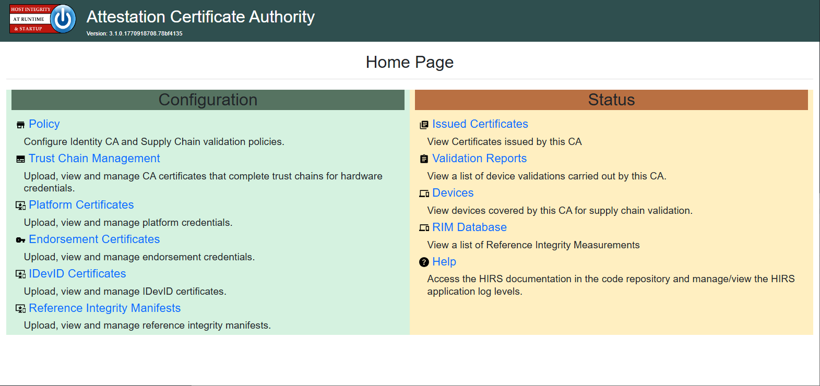Click the icon beside Platform Certificates
The image size is (820, 386).
point(20,206)
